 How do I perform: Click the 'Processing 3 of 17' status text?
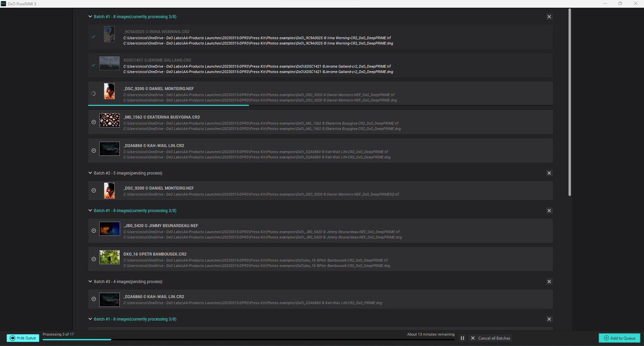point(58,334)
